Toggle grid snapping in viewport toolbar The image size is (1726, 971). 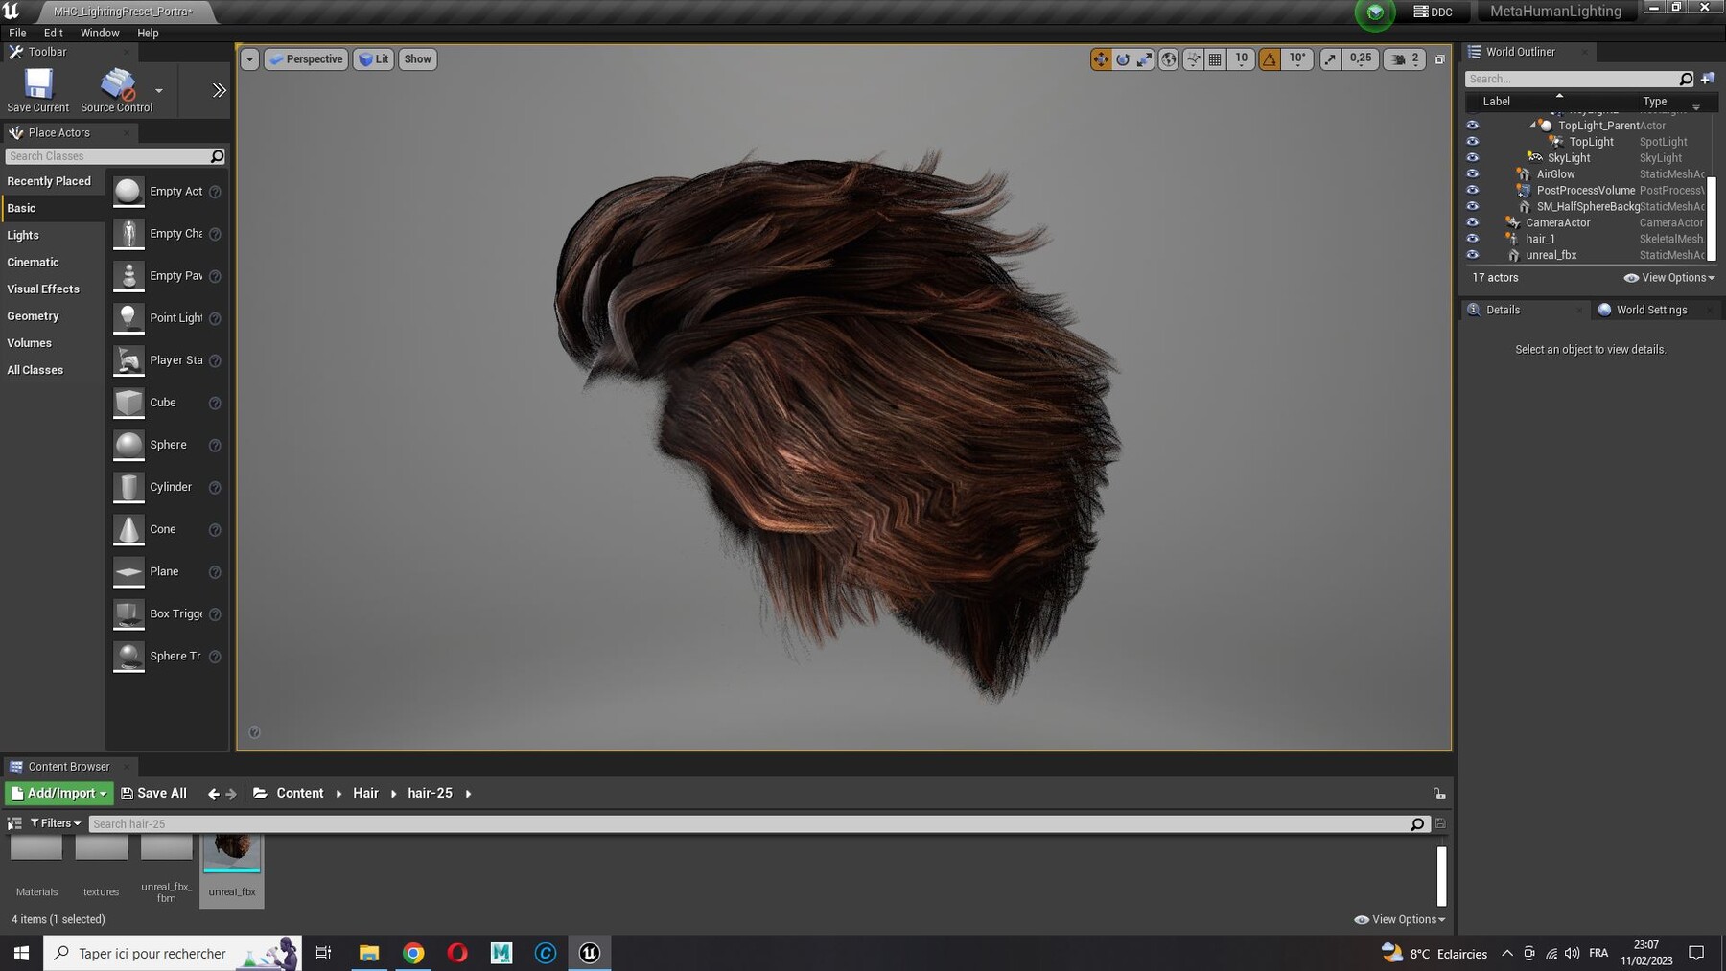(x=1215, y=59)
